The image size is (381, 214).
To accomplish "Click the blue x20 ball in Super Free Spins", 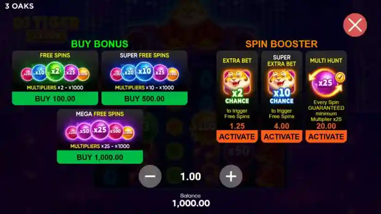I will [x=129, y=72].
